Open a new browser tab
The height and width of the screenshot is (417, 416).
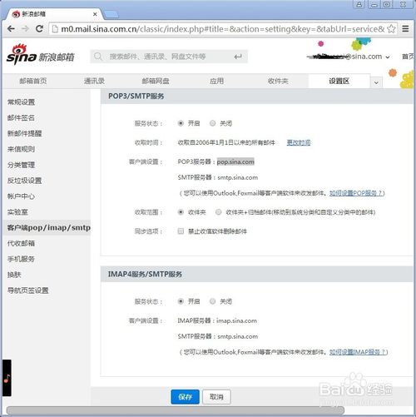(111, 14)
